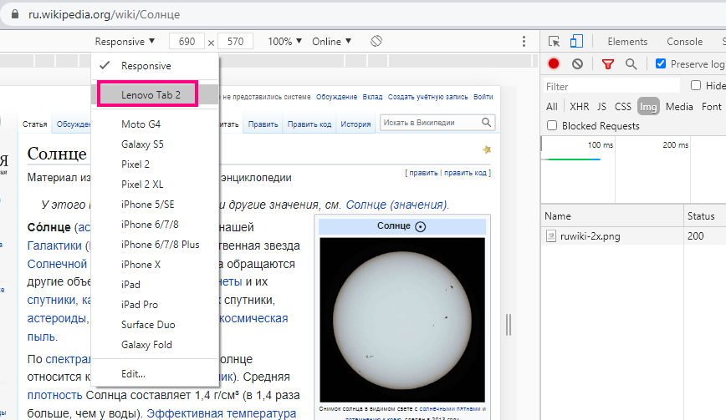
Task: Click the network Filter text field
Action: tap(611, 86)
